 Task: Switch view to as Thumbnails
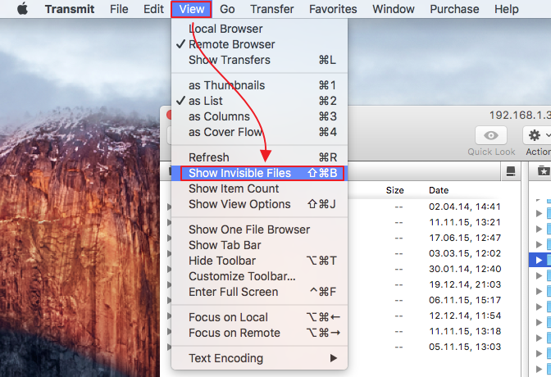(259, 85)
